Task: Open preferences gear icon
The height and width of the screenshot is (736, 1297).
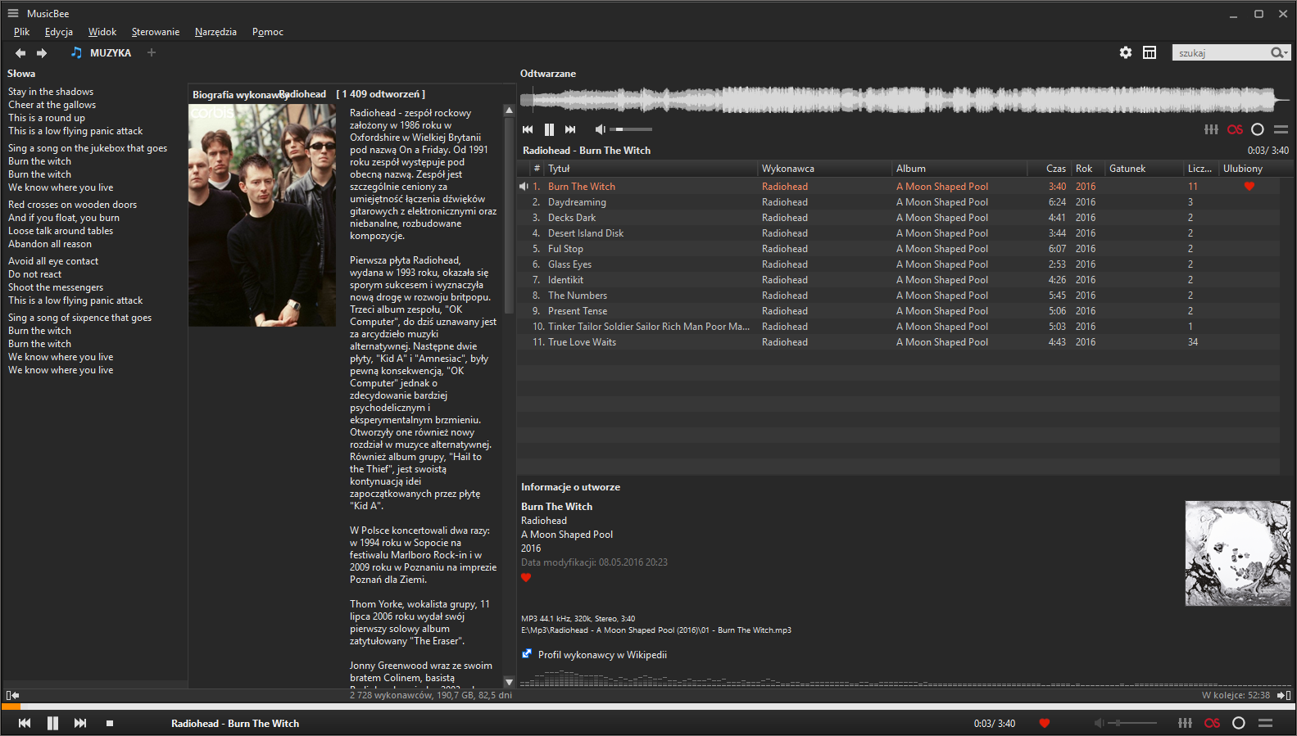Action: (1126, 52)
